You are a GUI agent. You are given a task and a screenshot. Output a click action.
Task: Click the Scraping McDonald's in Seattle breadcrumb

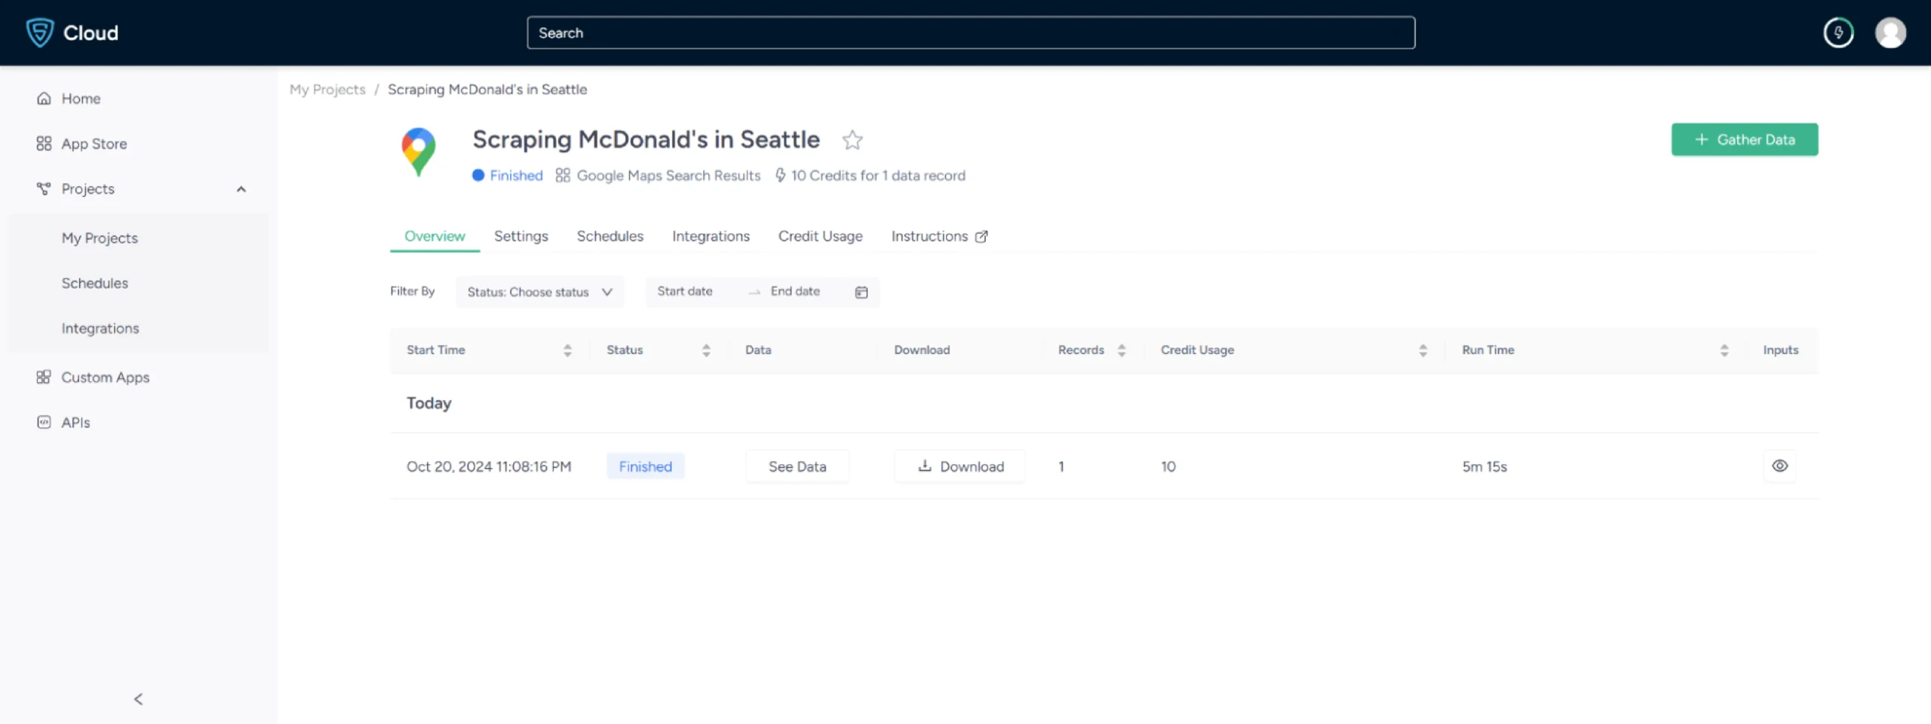[487, 90]
